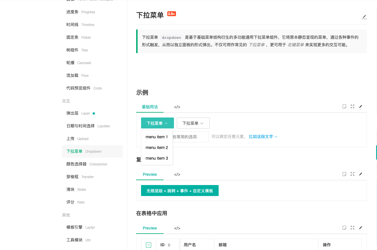The width and height of the screenshot is (377, 250).
Task: Open 固定条 Fixbar in sidebar
Action: (92, 37)
